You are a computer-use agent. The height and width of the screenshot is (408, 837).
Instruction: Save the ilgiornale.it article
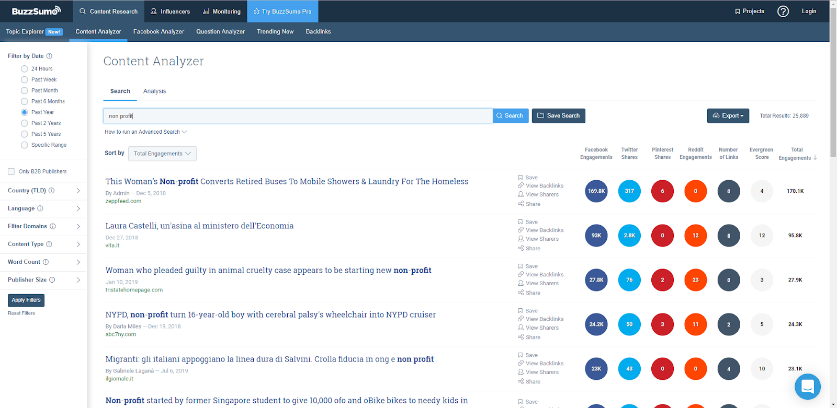pyautogui.click(x=528, y=355)
